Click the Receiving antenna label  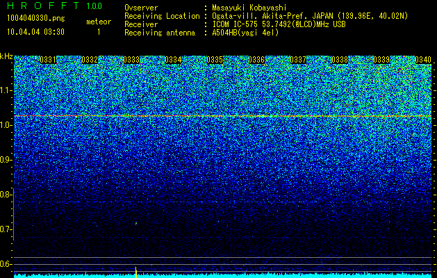point(160,33)
